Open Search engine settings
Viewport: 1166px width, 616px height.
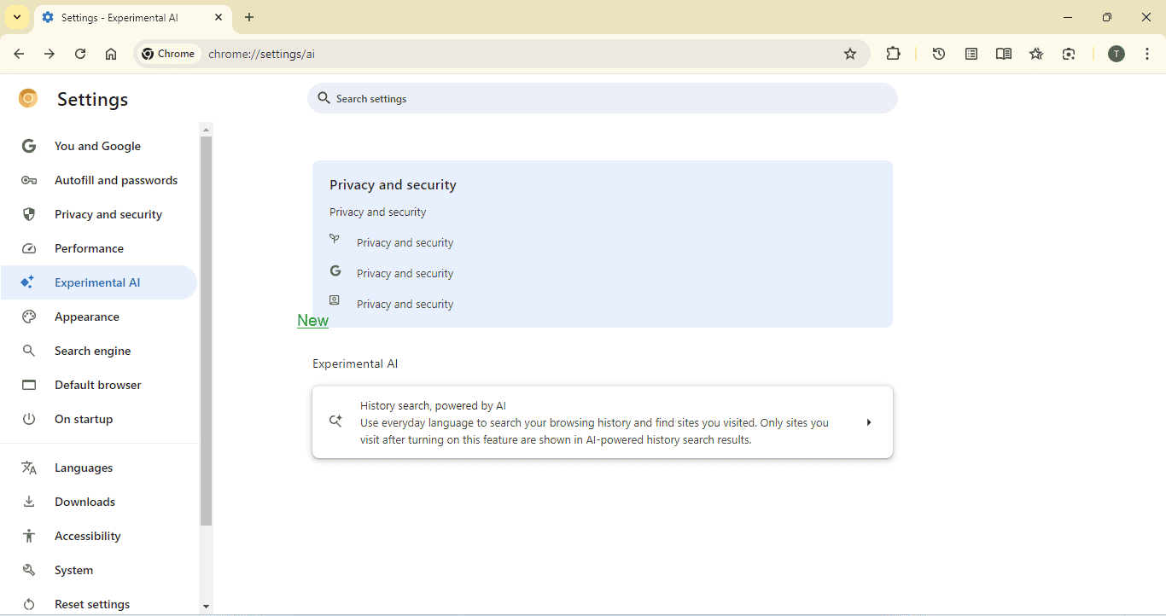pyautogui.click(x=98, y=351)
